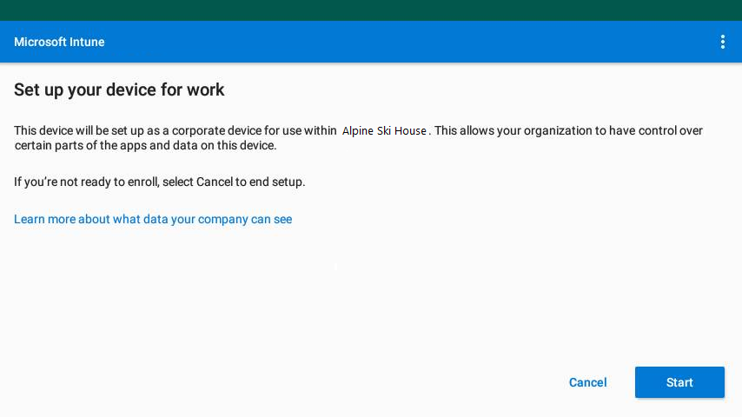Cancel the device enrollment setup
742x417 pixels.
click(587, 382)
